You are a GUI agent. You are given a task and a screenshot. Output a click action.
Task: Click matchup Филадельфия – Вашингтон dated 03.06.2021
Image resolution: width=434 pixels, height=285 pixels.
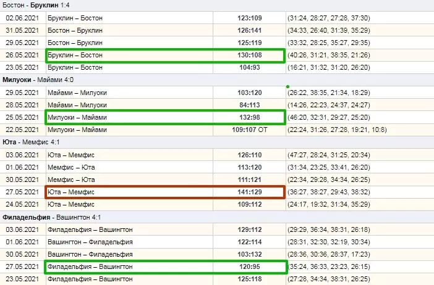coord(90,229)
